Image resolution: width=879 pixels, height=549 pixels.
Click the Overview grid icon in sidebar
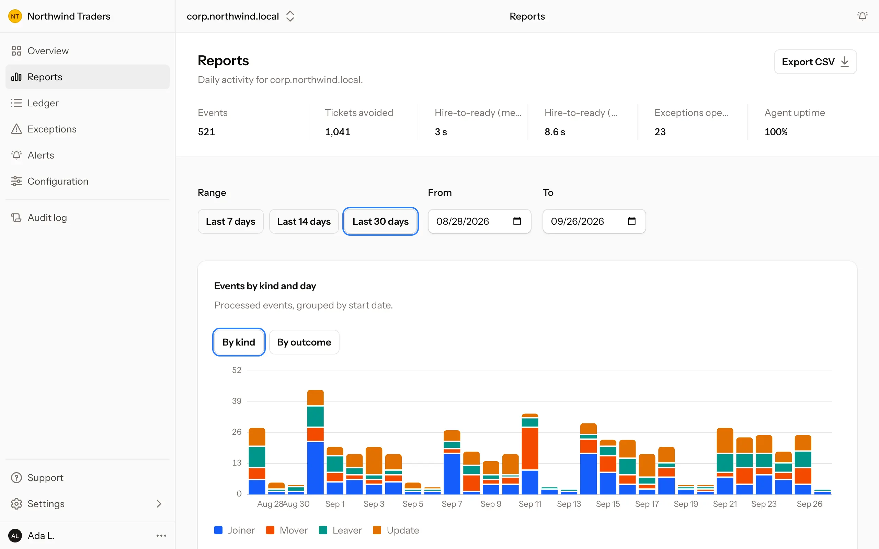pyautogui.click(x=16, y=51)
